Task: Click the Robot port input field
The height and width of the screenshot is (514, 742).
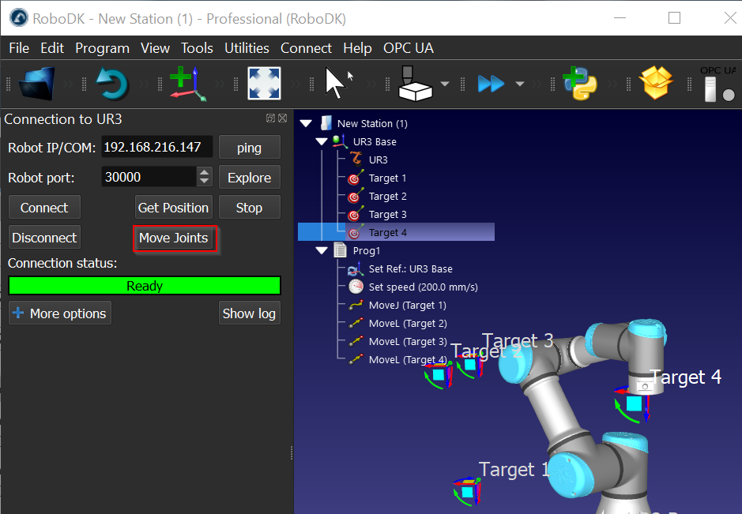Action: coord(149,177)
